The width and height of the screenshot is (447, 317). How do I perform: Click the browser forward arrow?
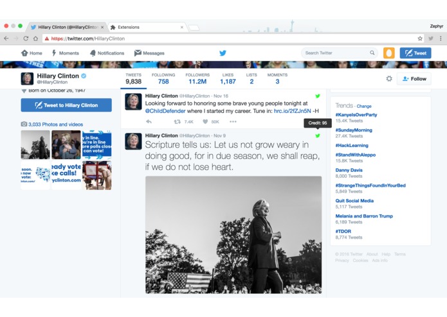tap(16, 39)
